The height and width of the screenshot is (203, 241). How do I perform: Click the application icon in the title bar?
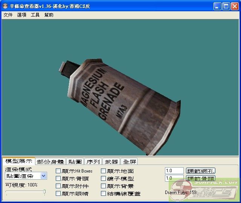coord(5,6)
